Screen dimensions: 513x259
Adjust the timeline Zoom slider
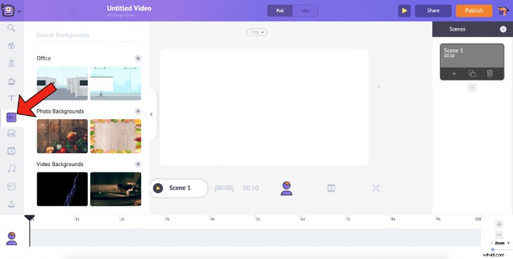(492, 250)
